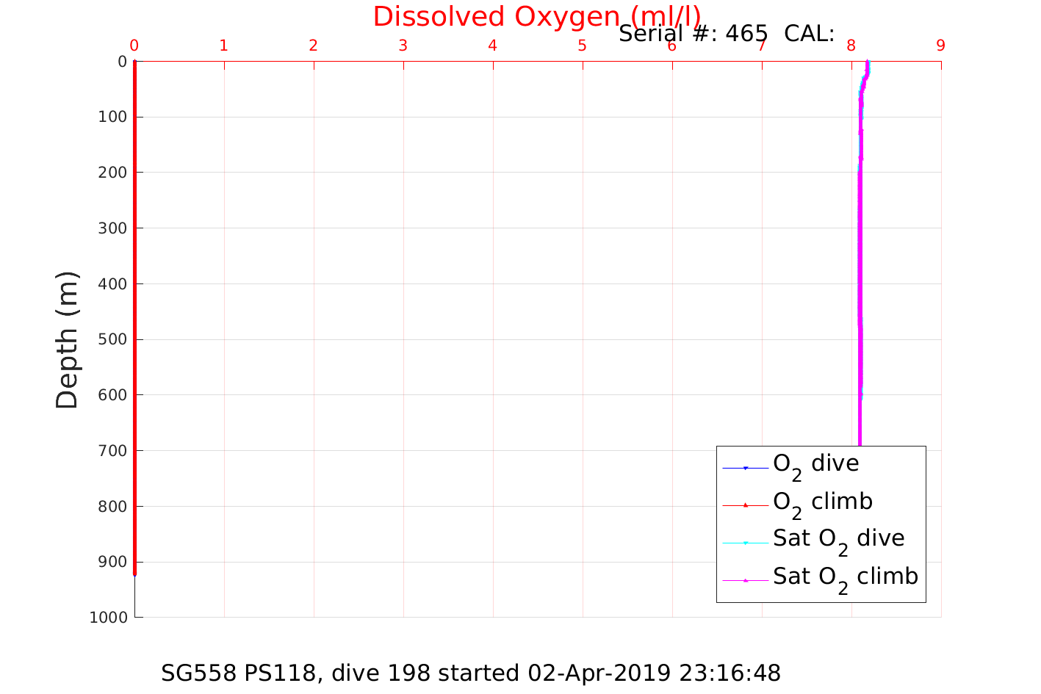Click the x-axis tick label 5
The height and width of the screenshot is (694, 1041).
click(582, 46)
